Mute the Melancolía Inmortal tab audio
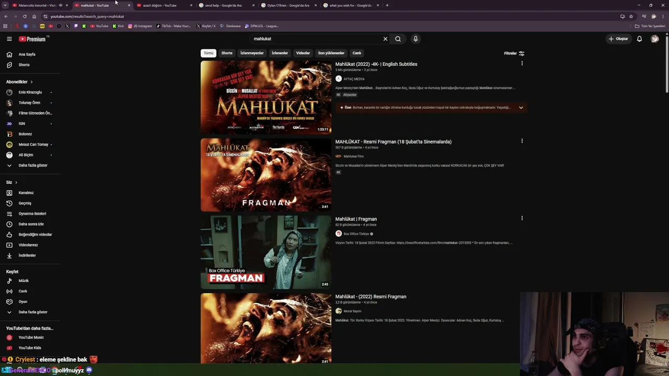669x376 pixels. coord(60,5)
